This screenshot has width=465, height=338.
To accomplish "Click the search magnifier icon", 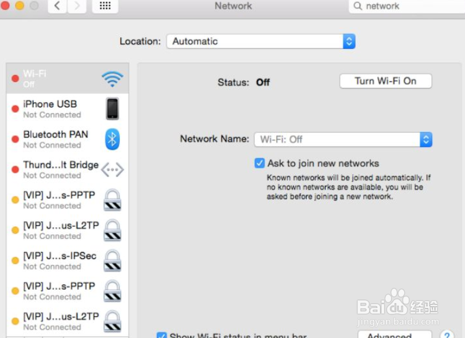I will [x=358, y=6].
